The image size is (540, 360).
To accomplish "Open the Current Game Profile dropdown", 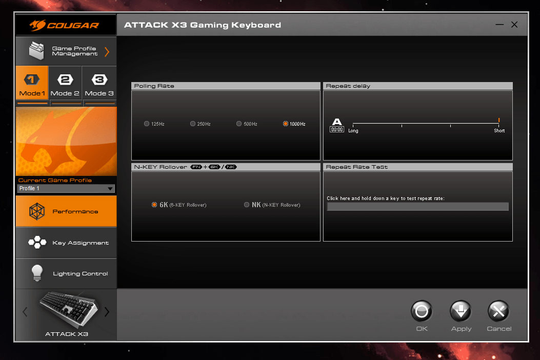I will coord(66,188).
